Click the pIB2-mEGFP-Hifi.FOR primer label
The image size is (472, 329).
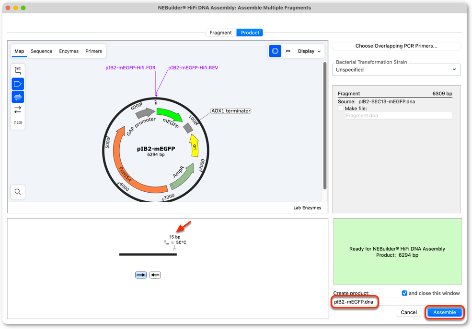pyautogui.click(x=130, y=67)
